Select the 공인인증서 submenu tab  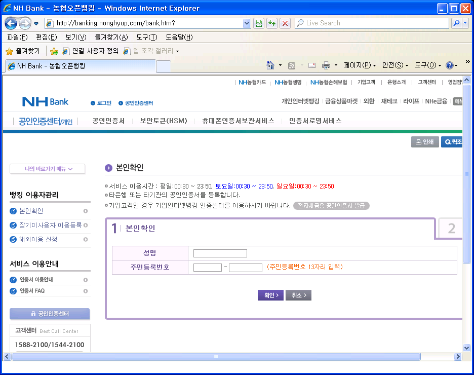[108, 121]
